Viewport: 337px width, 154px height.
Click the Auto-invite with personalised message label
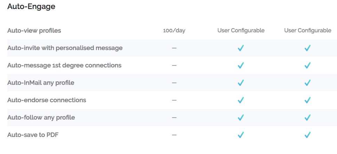(x=65, y=48)
